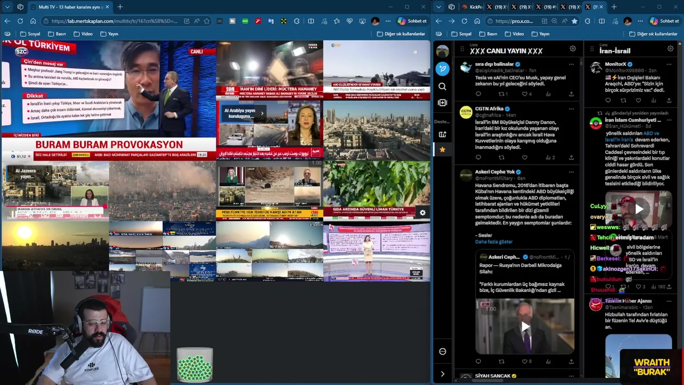
Task: Open extensions puzzle icon in left browser
Action: tap(298, 21)
